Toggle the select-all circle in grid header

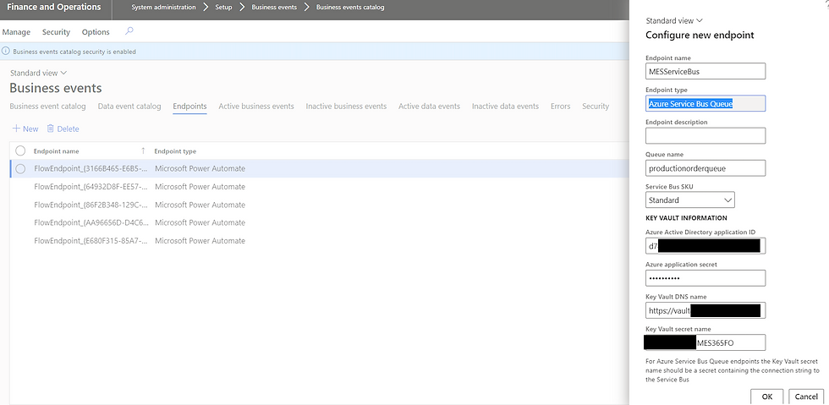20,151
